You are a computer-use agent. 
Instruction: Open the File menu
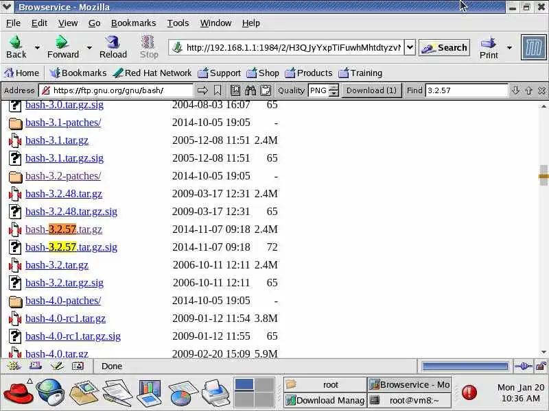click(13, 23)
